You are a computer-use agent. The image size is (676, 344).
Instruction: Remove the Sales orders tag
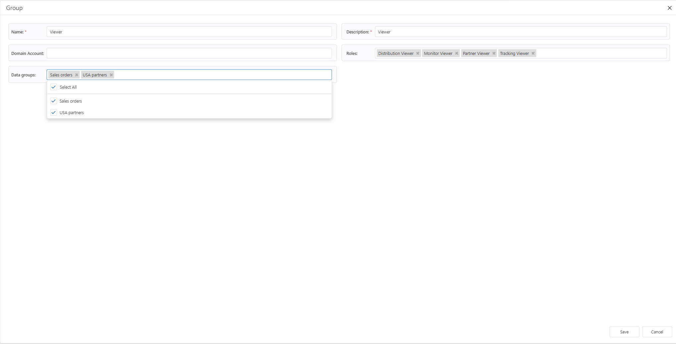[77, 75]
